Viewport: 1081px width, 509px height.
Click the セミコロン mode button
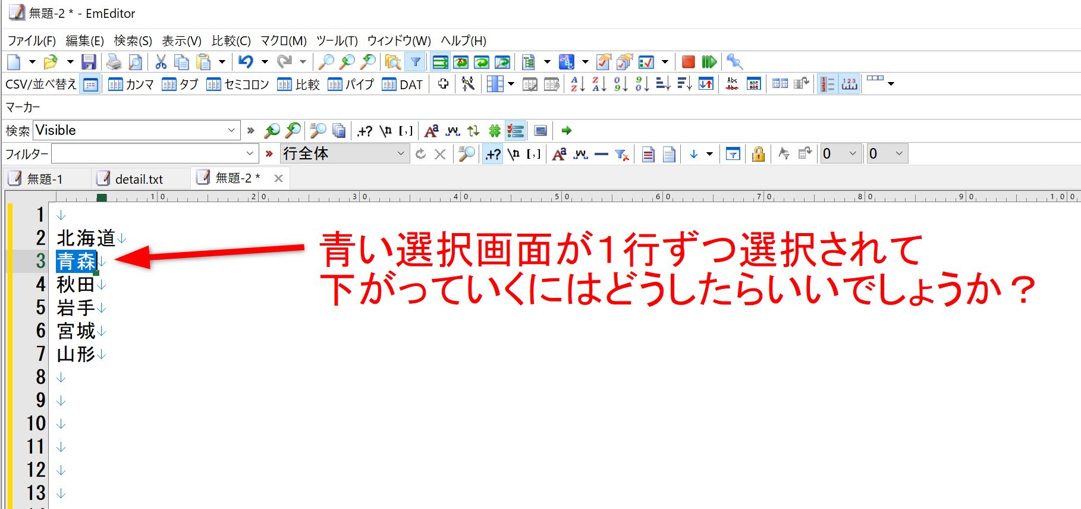pos(238,84)
